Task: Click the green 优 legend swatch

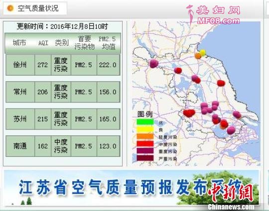Action: [145, 122]
